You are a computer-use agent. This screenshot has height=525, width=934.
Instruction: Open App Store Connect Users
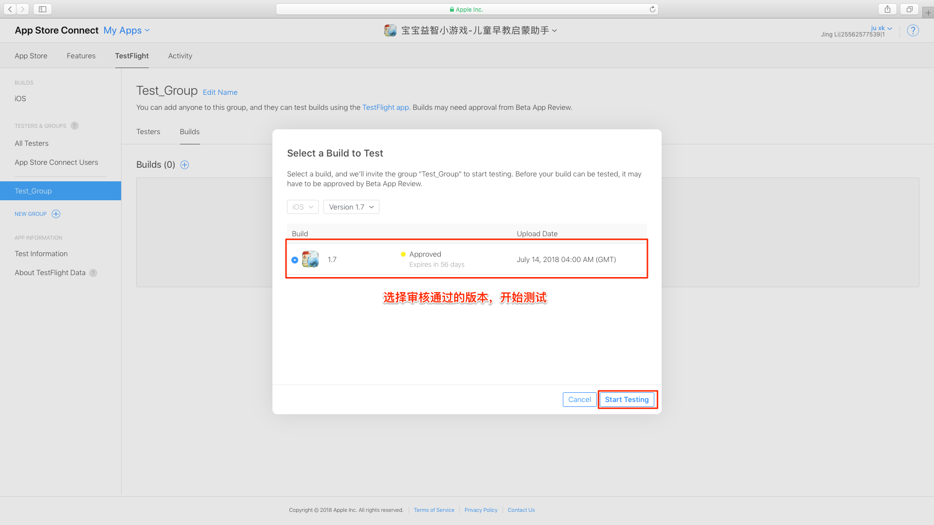[56, 162]
